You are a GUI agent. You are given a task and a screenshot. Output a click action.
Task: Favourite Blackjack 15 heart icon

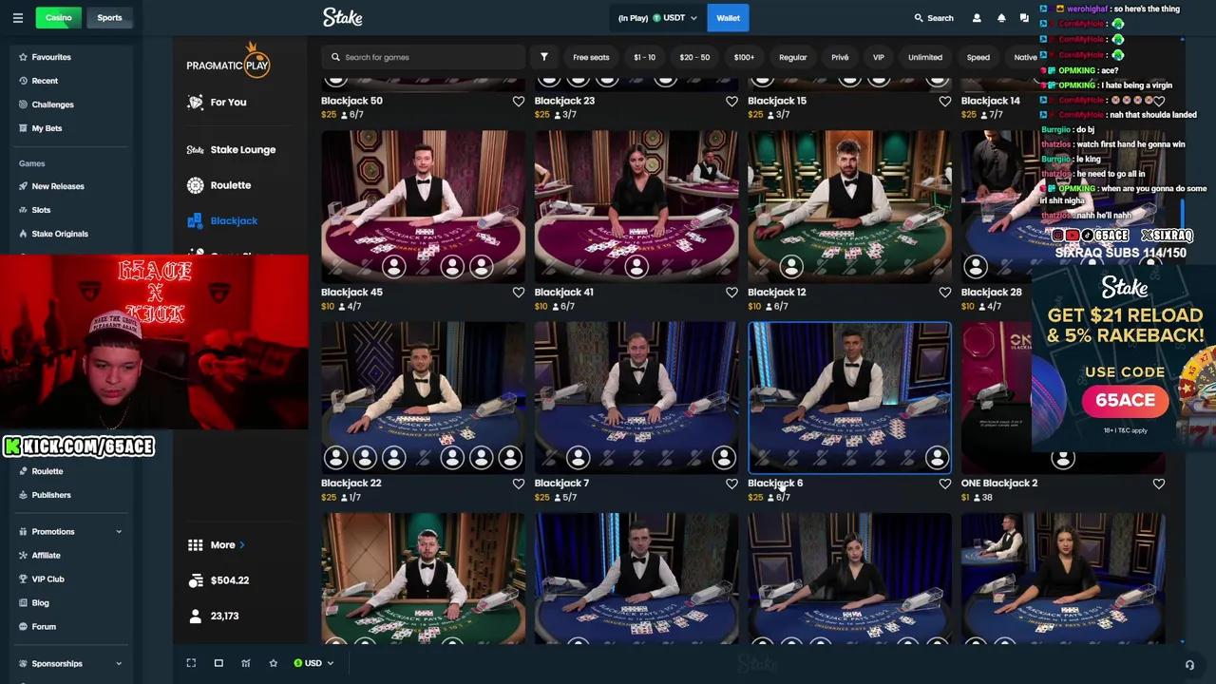click(945, 101)
